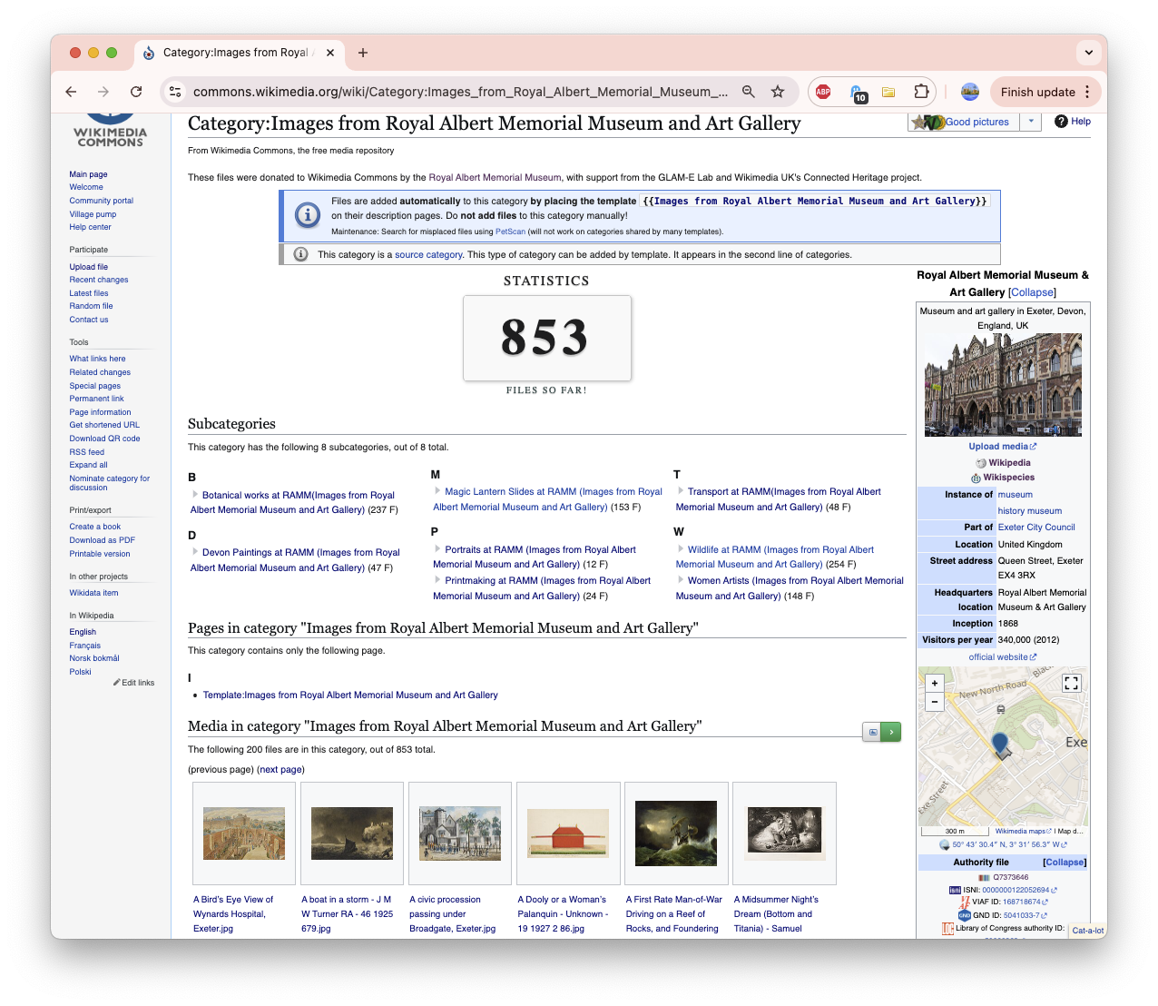Open the PetScan link

510,232
